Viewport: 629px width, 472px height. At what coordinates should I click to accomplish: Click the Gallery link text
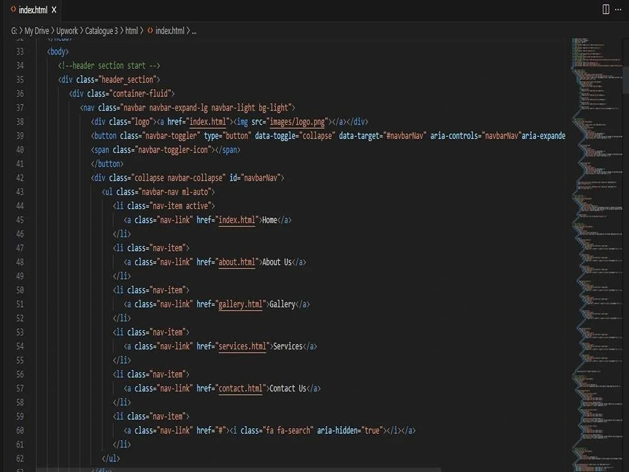[x=282, y=304]
